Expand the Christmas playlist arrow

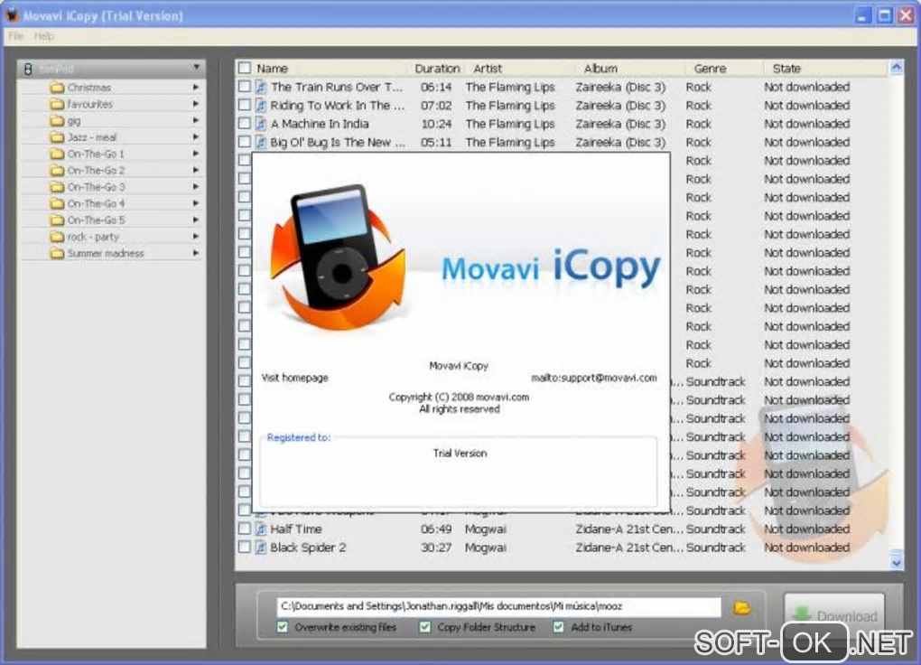196,87
